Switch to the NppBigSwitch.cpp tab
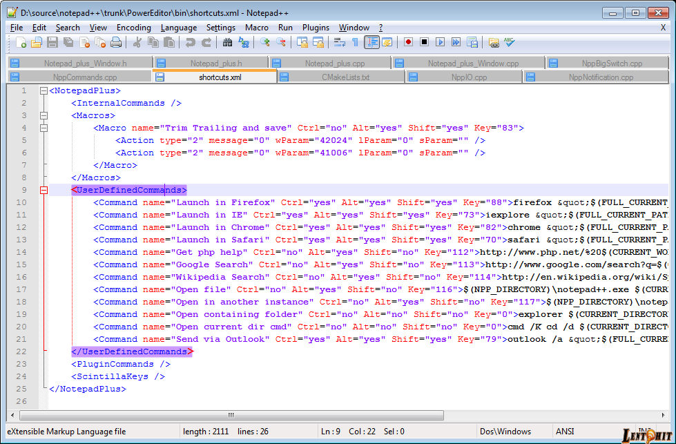The width and height of the screenshot is (676, 444). coord(608,63)
